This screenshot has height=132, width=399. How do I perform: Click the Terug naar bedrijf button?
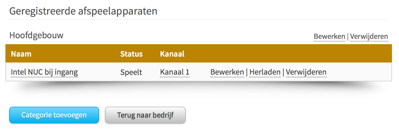click(145, 115)
